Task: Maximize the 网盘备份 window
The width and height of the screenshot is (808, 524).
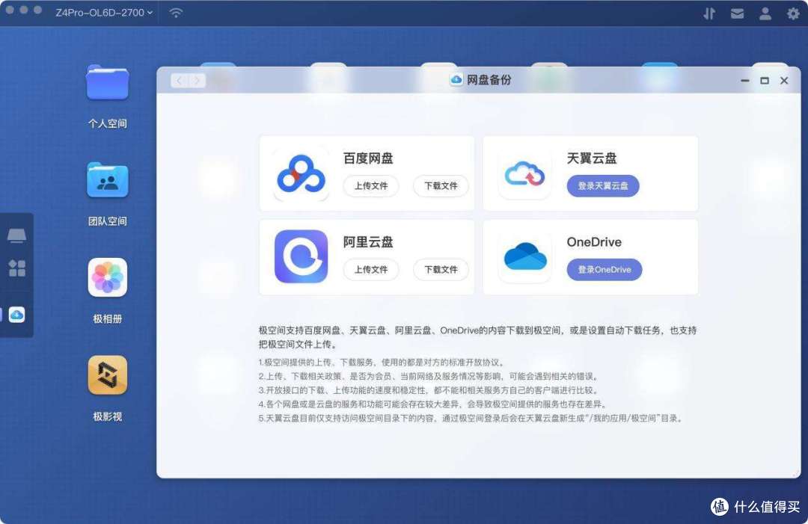Action: [764, 80]
